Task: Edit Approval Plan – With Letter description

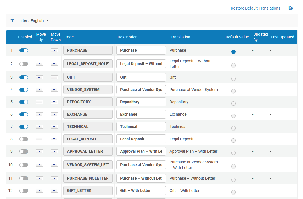Action: pyautogui.click(x=141, y=151)
